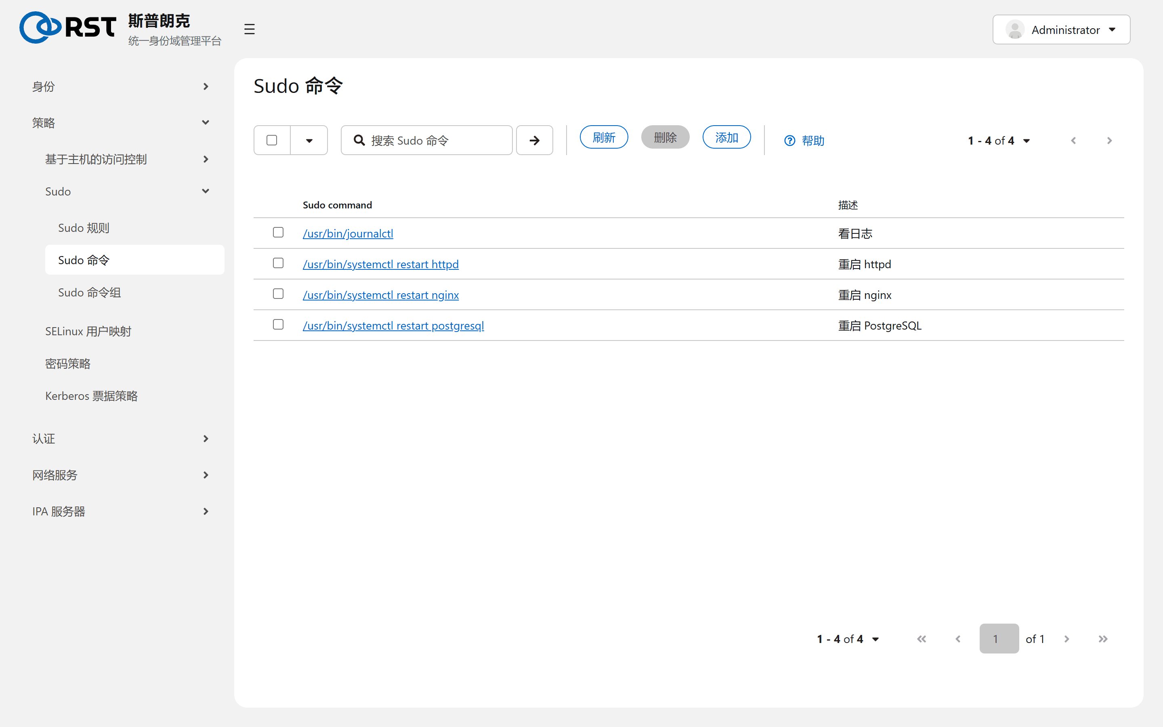Click top toolbar previous page arrow
Viewport: 1163px width, 727px height.
tap(1073, 141)
